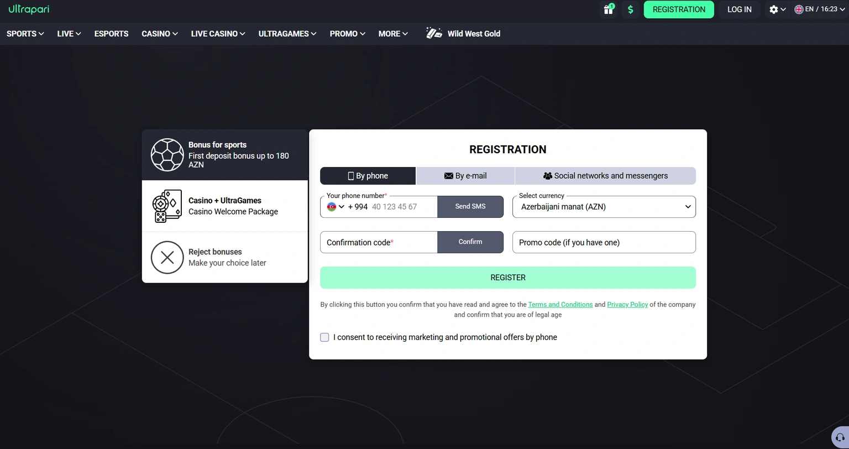This screenshot has width=849, height=449.
Task: Click the LOG IN button
Action: tap(739, 9)
